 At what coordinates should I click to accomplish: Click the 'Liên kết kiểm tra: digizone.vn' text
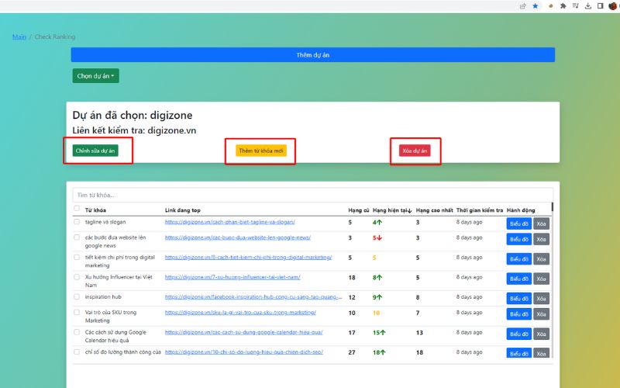[134, 130]
